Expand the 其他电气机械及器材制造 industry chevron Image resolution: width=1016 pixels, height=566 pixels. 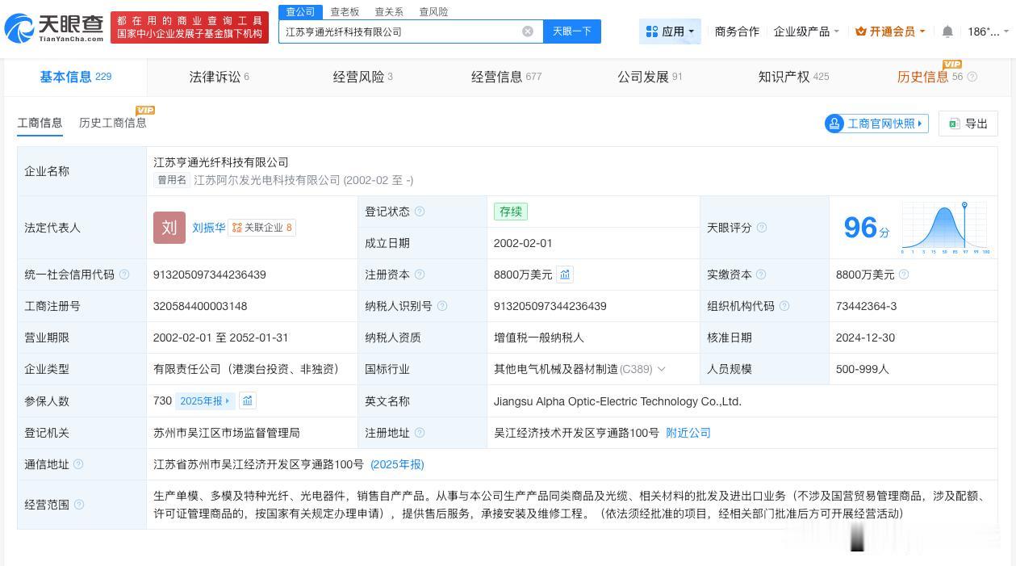pos(662,369)
